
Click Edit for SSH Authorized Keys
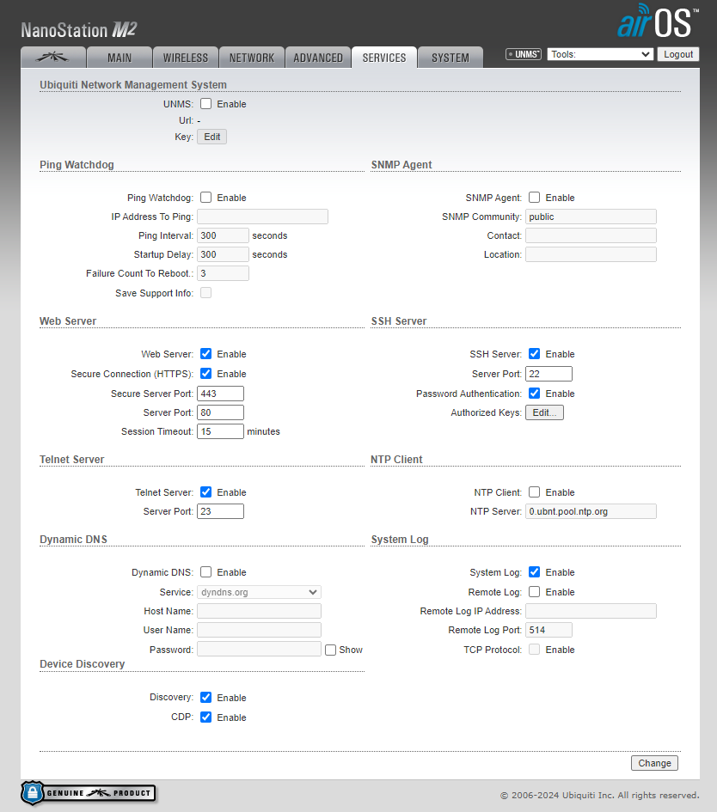[544, 412]
